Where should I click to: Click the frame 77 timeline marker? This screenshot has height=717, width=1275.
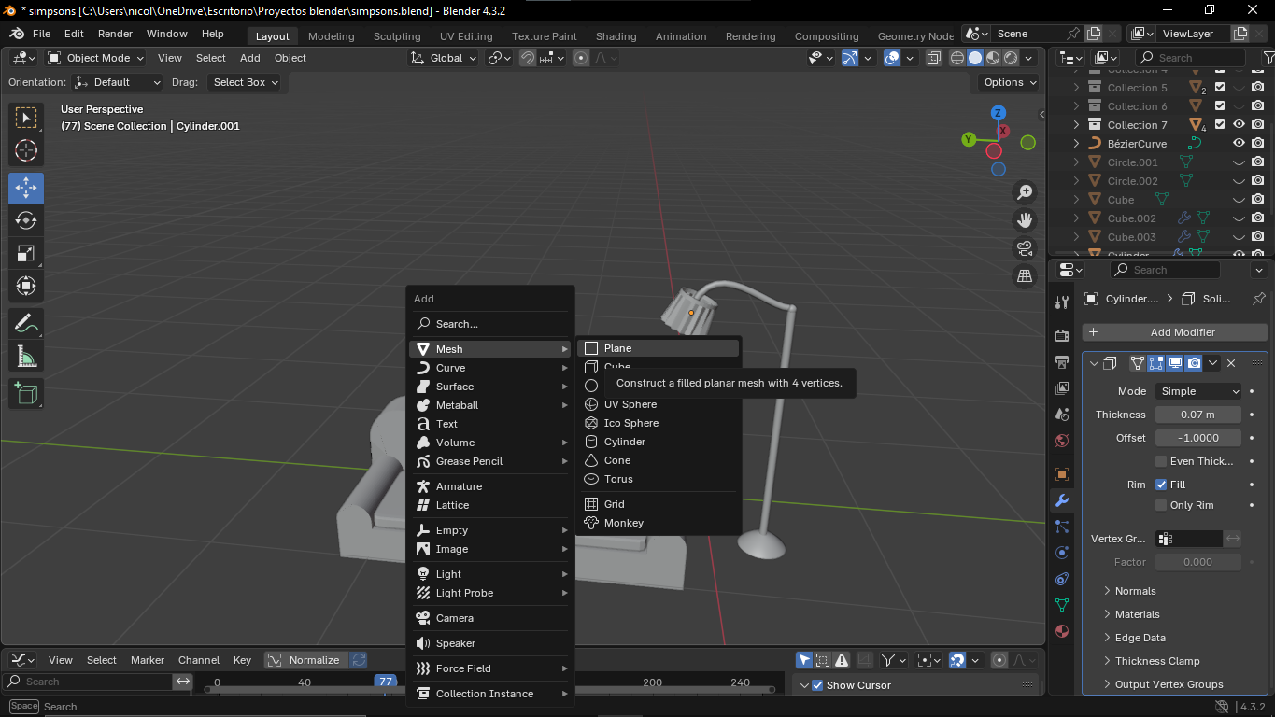click(385, 682)
